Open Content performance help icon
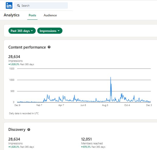The width and height of the screenshot is (157, 150). [x=49, y=47]
